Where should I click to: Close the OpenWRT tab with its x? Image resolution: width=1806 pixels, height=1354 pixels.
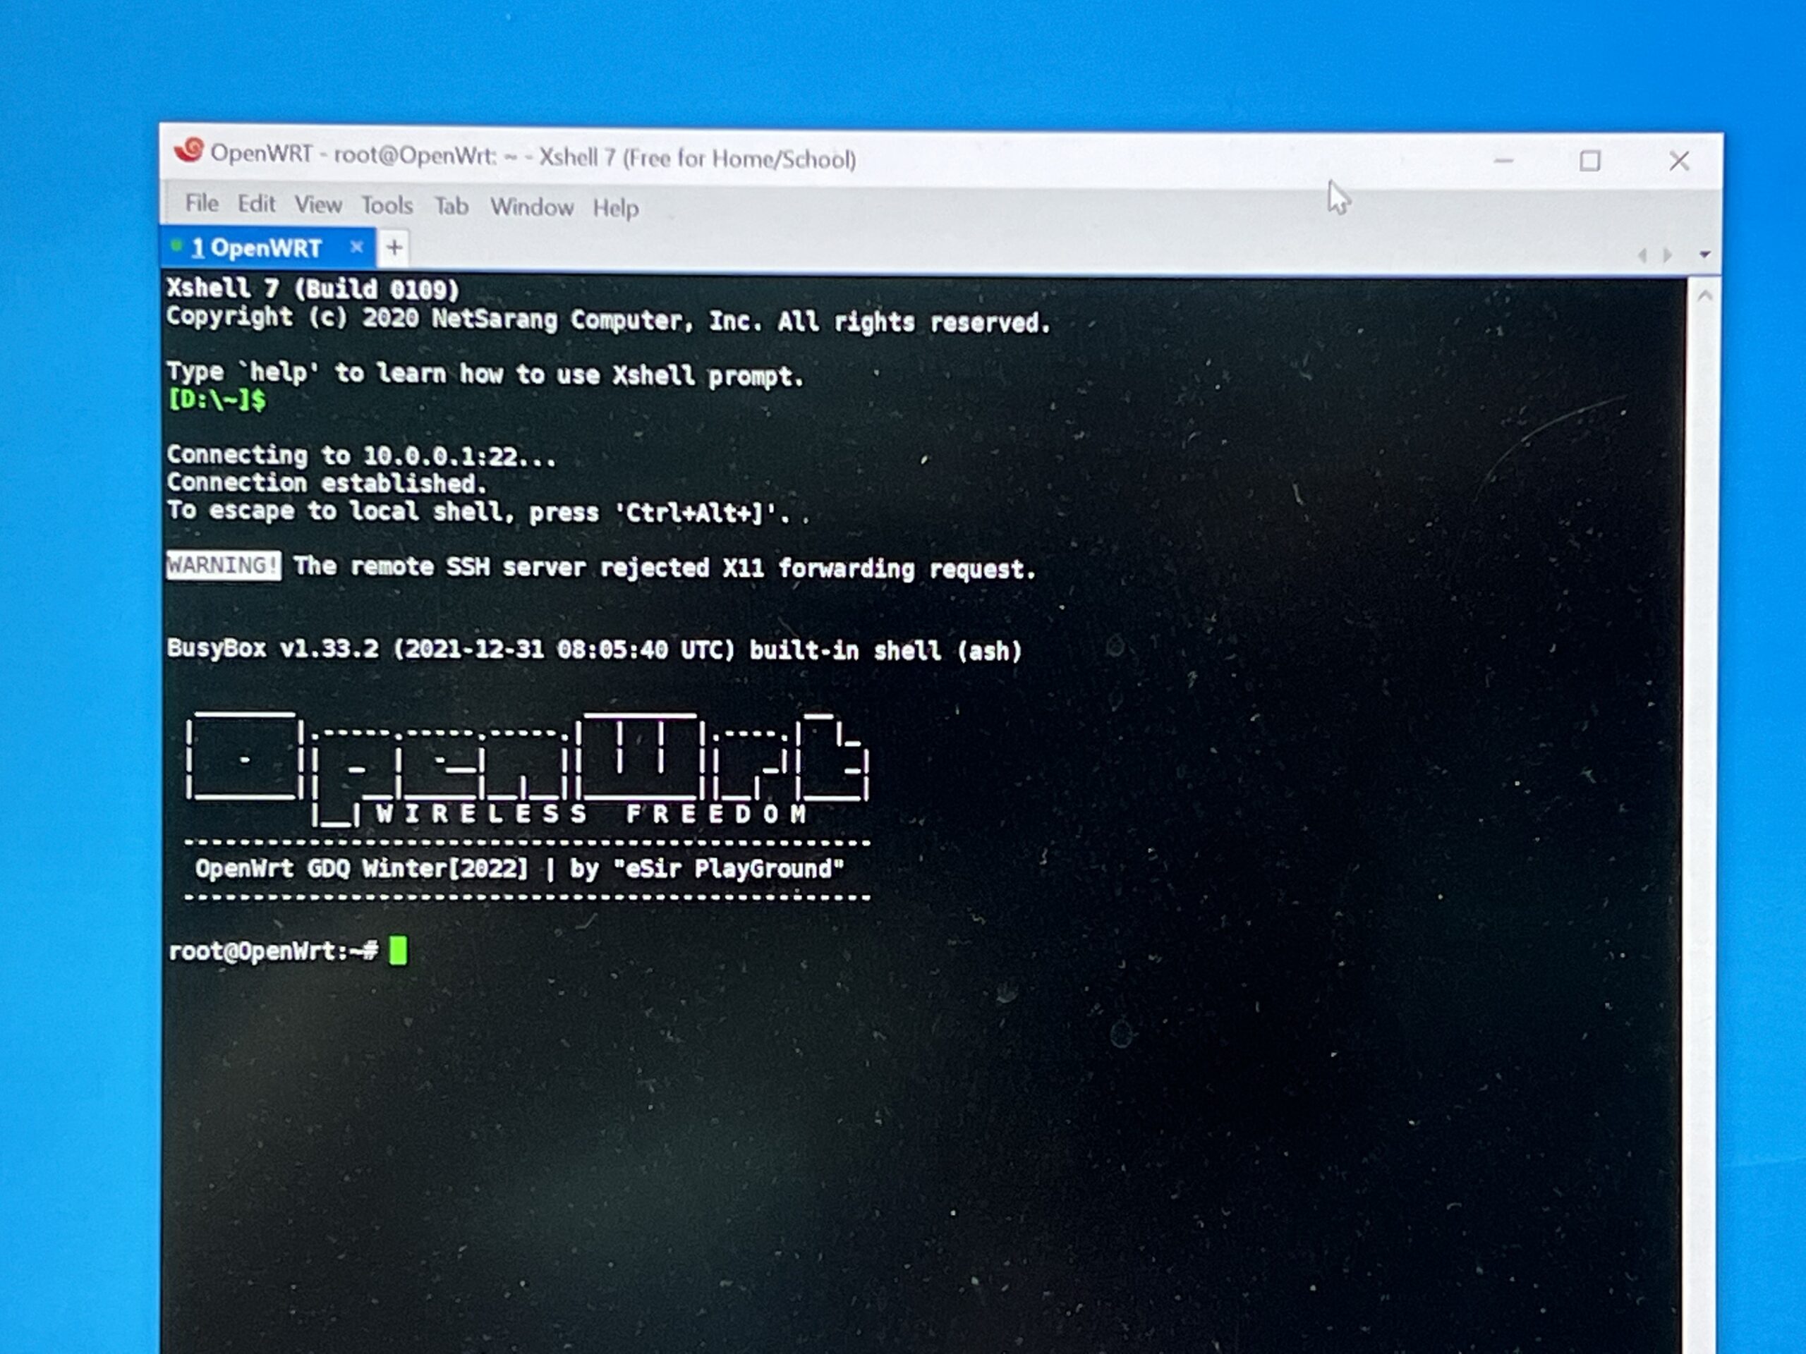point(356,247)
